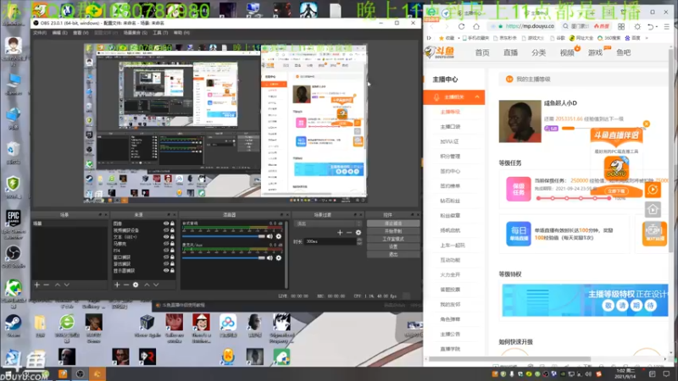Mute the 台式音响 desktop audio speaker
Screen dimensions: 678x381
coord(270,236)
